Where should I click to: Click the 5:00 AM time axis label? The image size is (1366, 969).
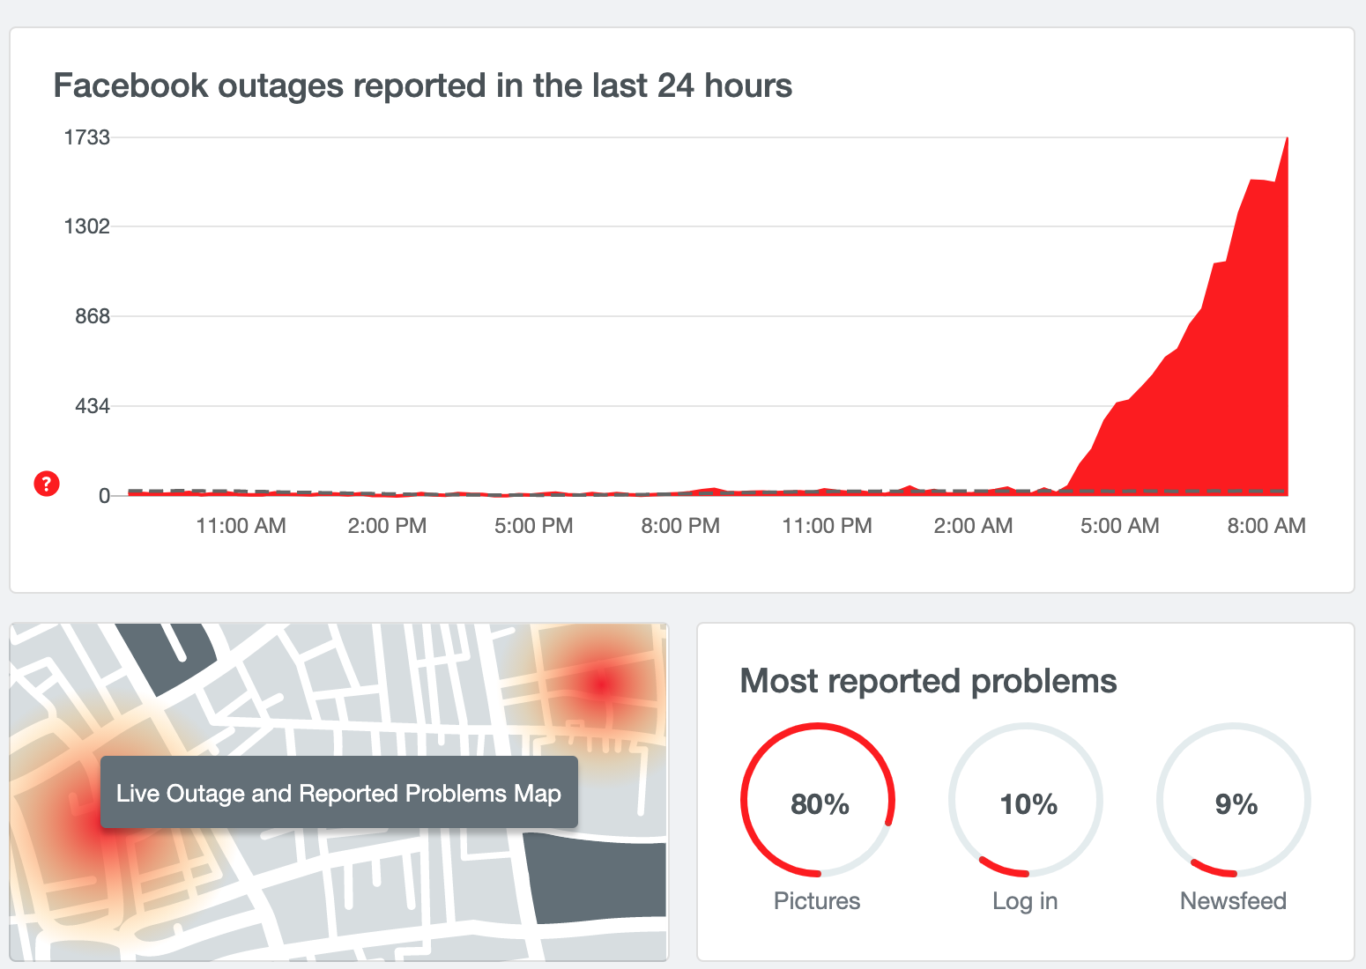click(x=1119, y=526)
